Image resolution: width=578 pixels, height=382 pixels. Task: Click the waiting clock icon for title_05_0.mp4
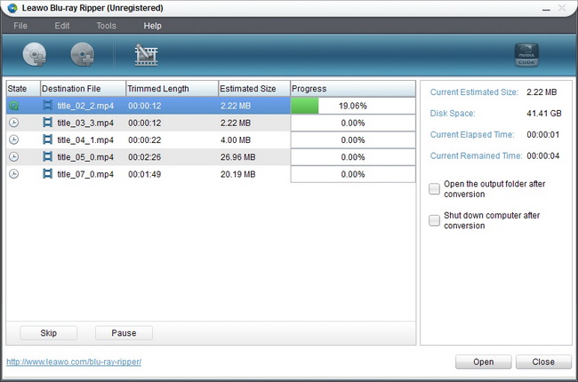[13, 157]
